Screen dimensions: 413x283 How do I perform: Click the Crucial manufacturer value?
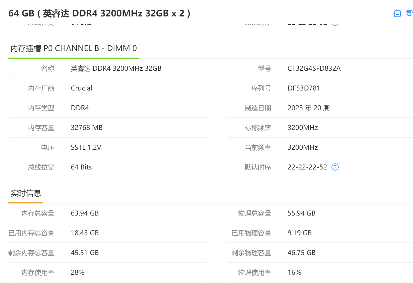[x=81, y=88]
